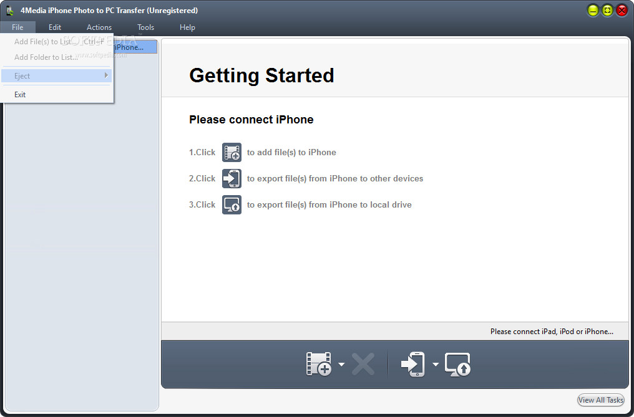Viewport: 634px width, 417px height.
Task: Close the window with red button
Action: [622, 11]
